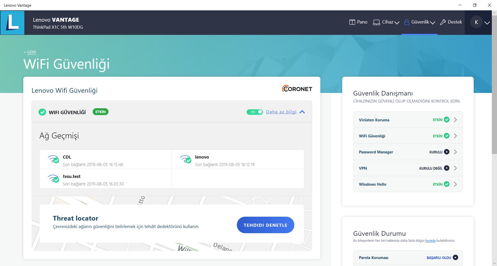This screenshot has width=497, height=266.
Task: Click the Windows Hello label
Action: click(372, 184)
